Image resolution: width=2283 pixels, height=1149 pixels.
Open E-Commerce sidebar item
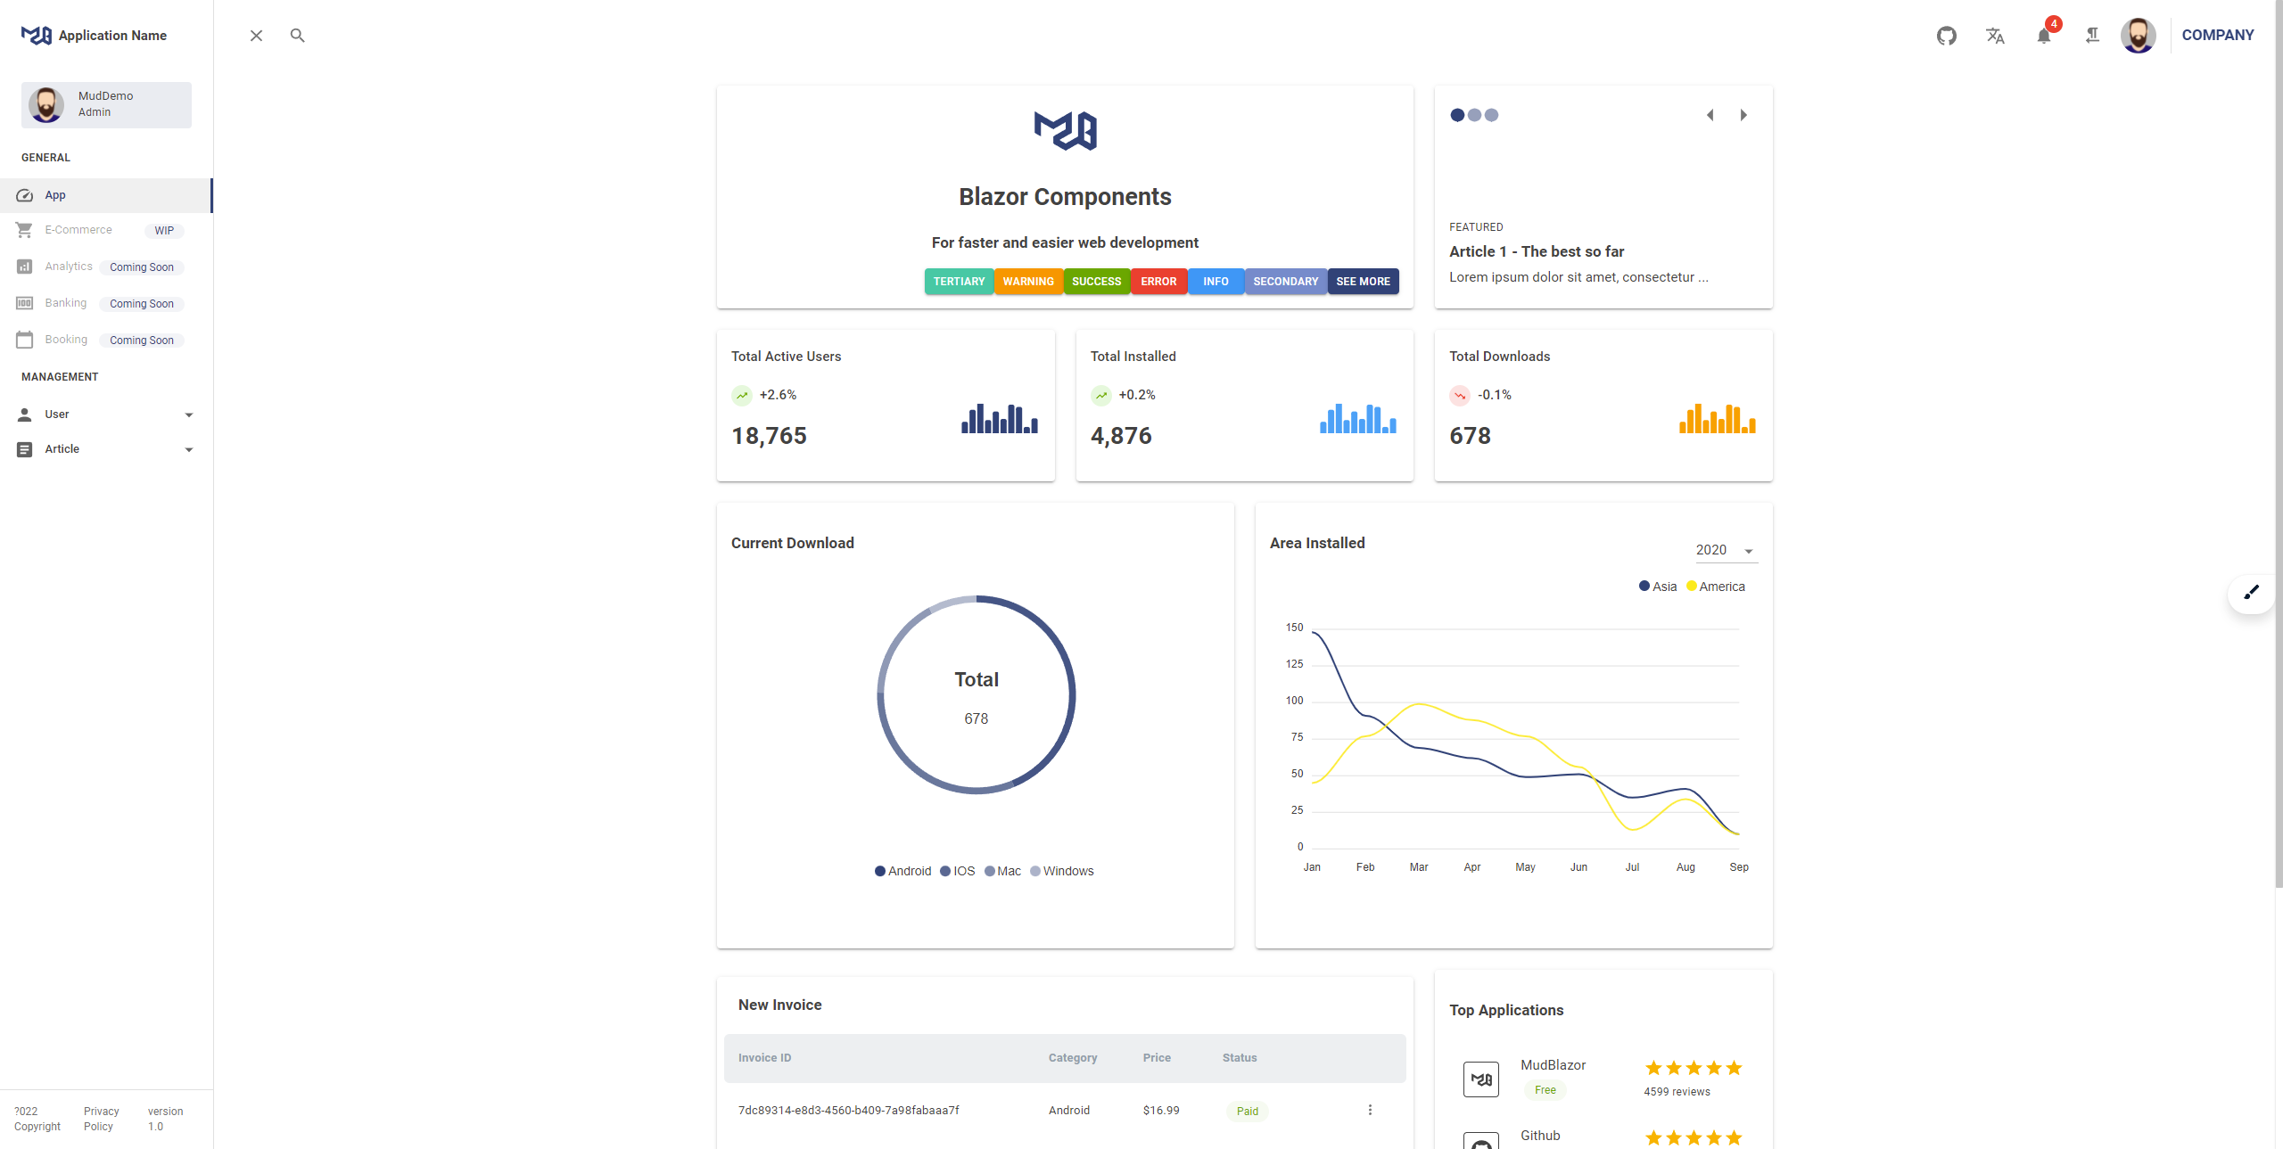78,230
